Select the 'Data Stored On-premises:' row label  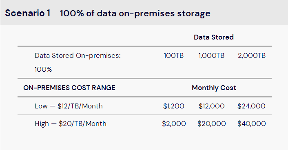point(78,55)
